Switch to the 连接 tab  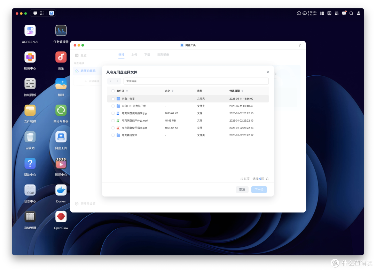point(122,55)
